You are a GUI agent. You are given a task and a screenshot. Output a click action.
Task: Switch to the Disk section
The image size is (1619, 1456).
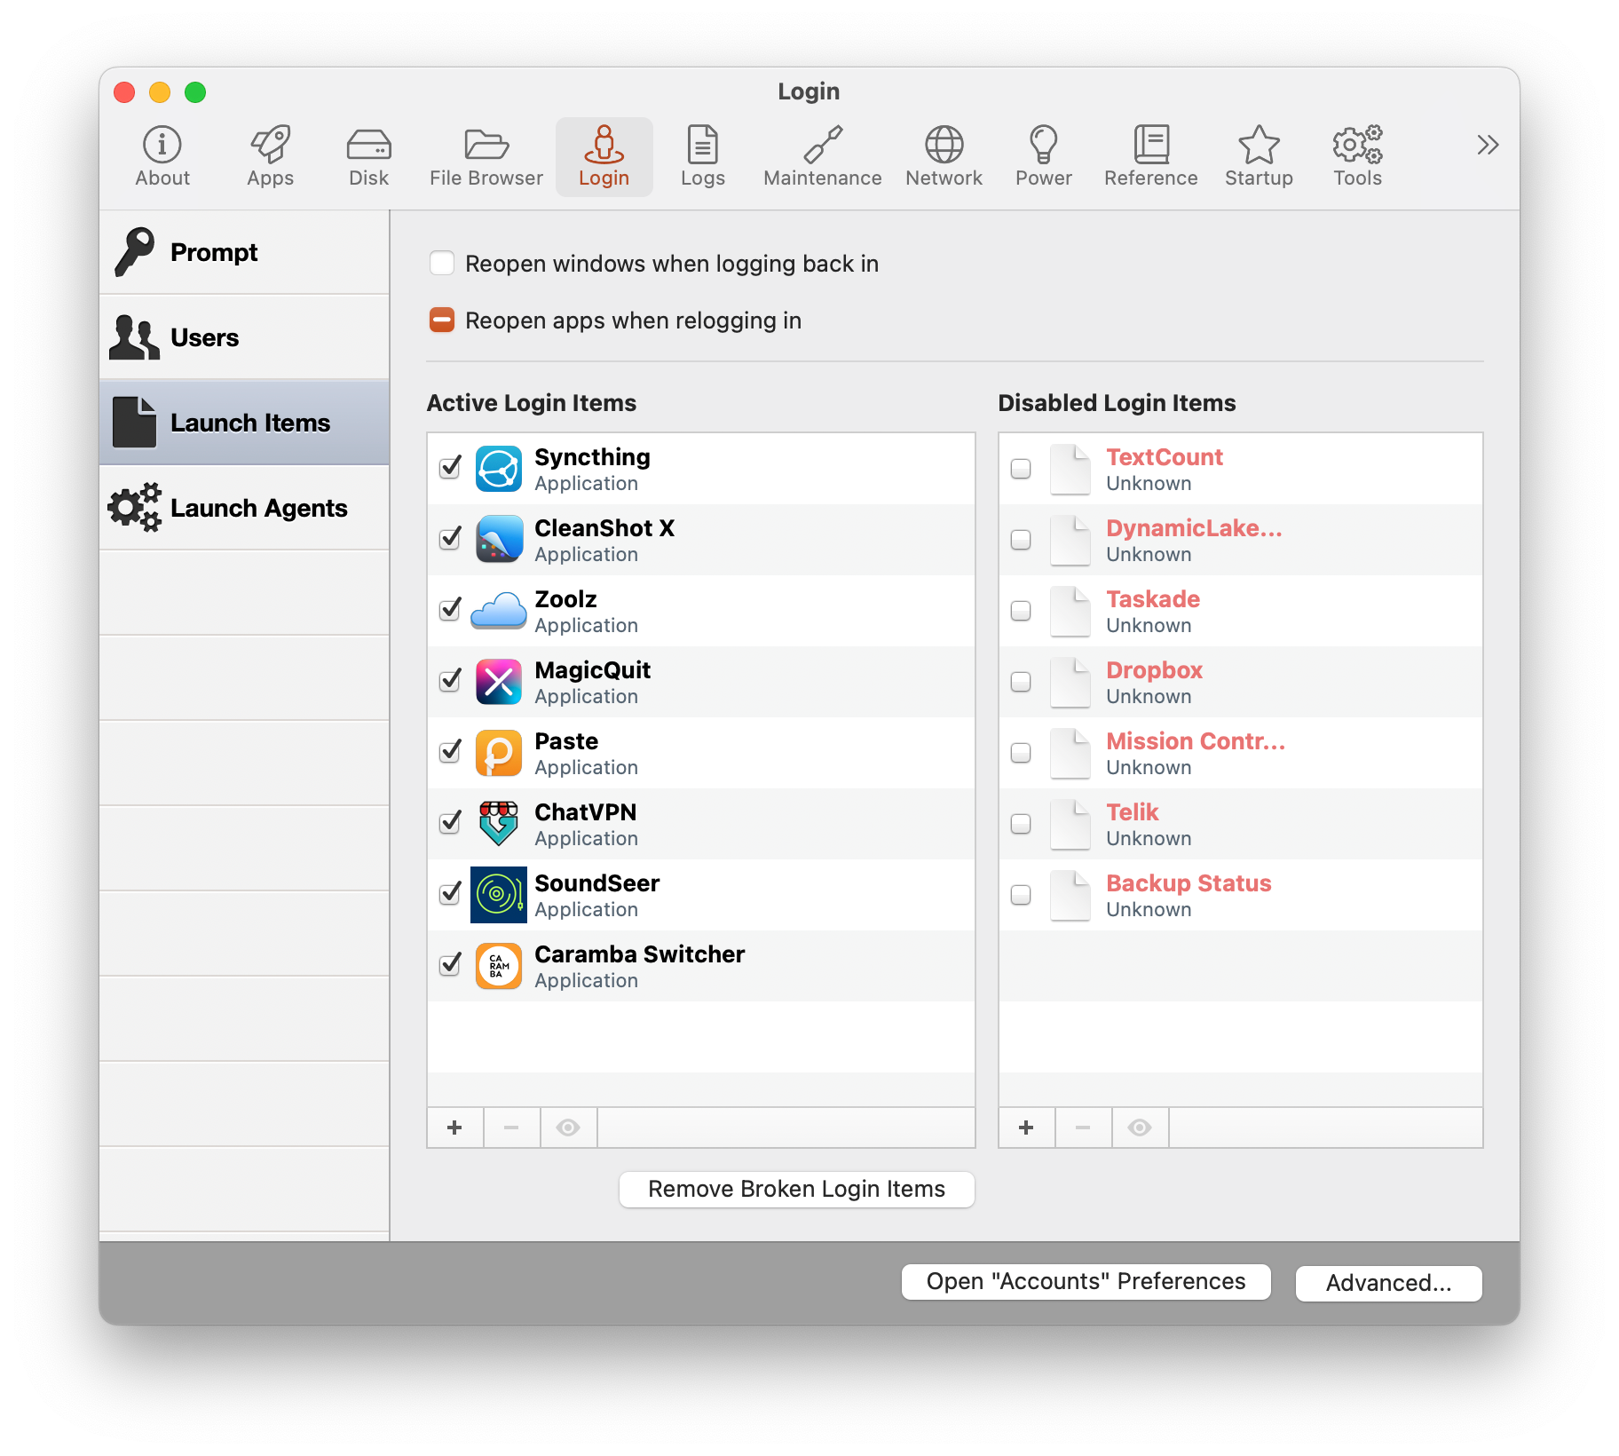369,156
